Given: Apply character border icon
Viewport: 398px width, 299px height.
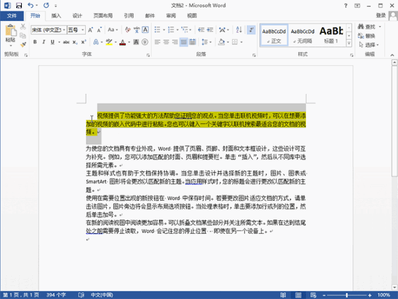Looking at the screenshot, I should pos(145,30).
